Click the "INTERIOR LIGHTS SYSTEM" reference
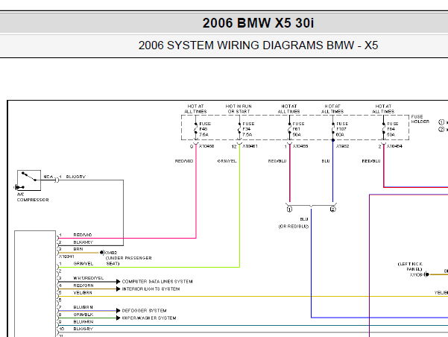Screen dimensions: 448x337 click(x=151, y=289)
